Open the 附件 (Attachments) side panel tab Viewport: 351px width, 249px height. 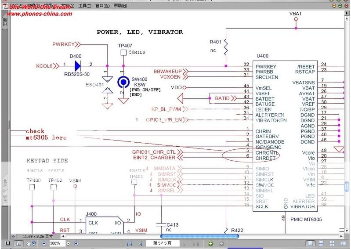click(x=5, y=183)
